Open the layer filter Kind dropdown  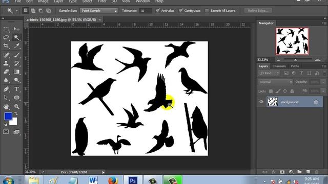[269, 73]
